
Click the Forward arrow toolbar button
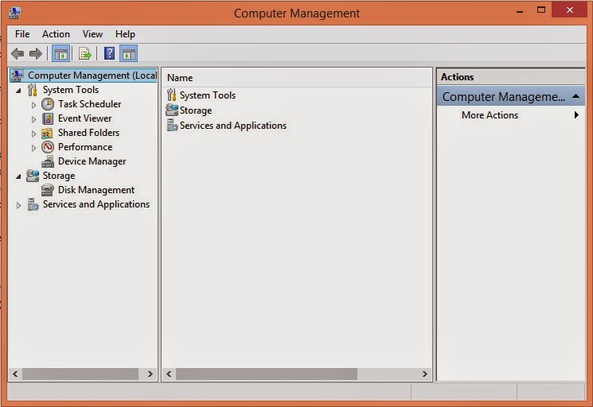tap(36, 53)
